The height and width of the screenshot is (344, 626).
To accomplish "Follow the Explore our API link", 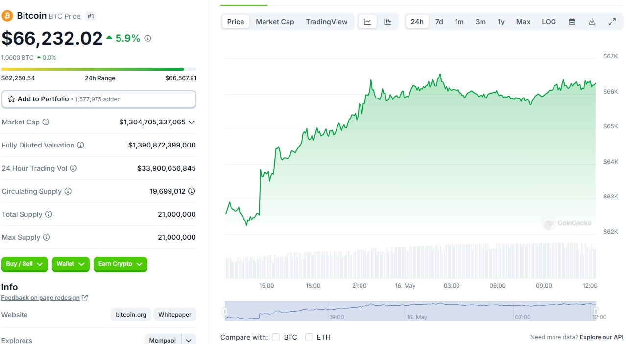I will point(602,337).
